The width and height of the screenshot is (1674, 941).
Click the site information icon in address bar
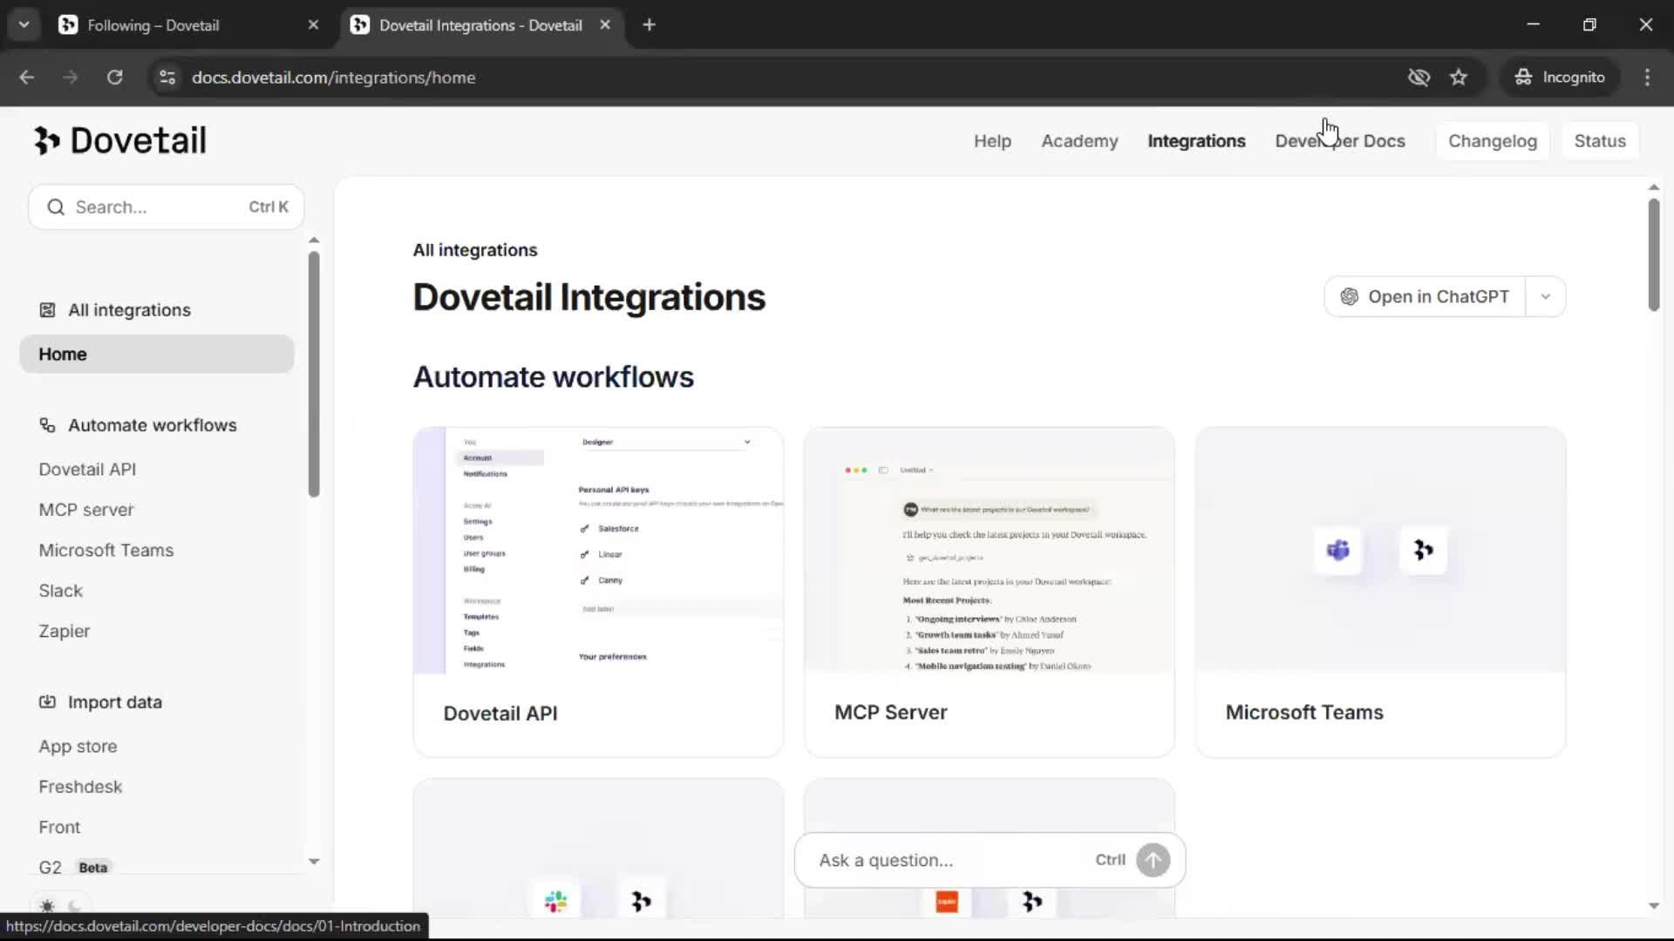click(167, 78)
